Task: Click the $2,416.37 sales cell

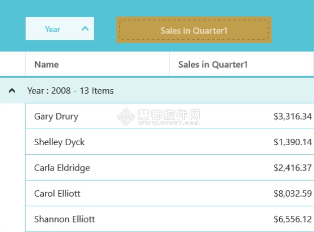Action: [x=242, y=167]
